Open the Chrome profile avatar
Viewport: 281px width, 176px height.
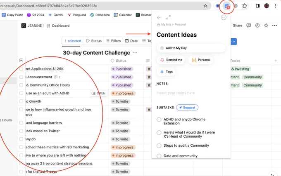pyautogui.click(x=267, y=6)
